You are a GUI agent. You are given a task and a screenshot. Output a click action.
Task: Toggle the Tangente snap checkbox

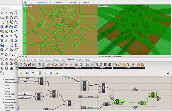(4, 105)
